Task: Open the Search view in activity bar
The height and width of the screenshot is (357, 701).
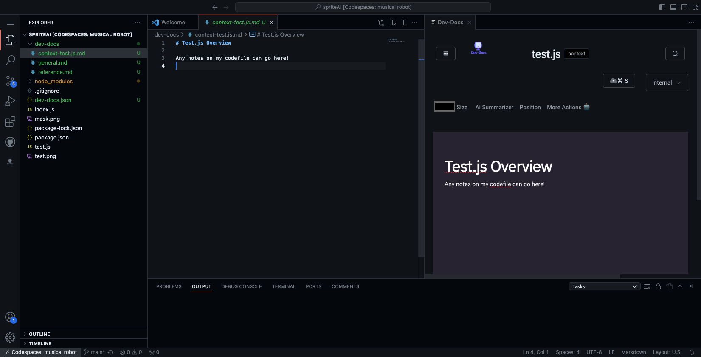Action: [x=10, y=60]
